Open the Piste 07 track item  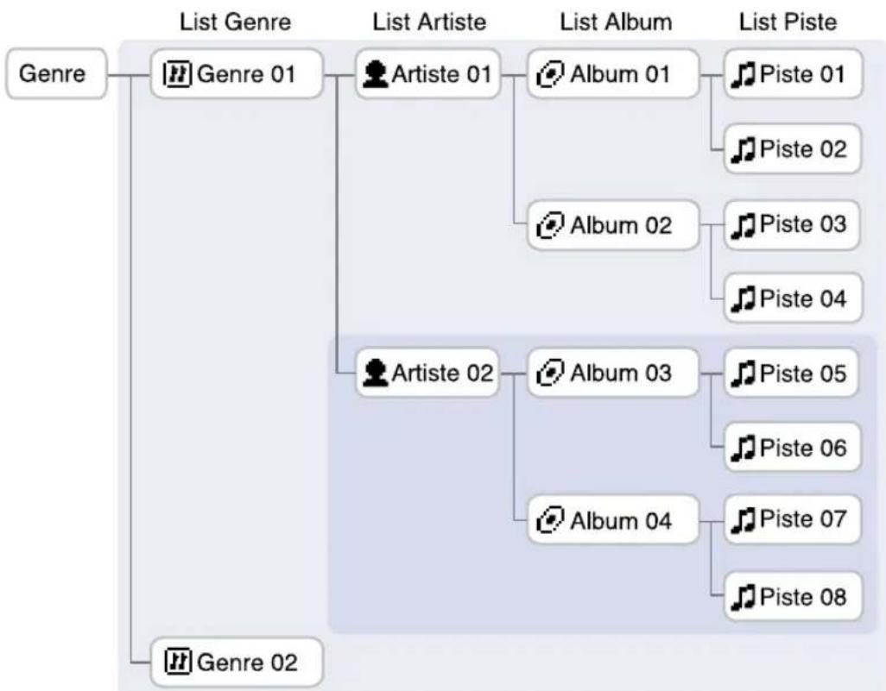pos(793,521)
